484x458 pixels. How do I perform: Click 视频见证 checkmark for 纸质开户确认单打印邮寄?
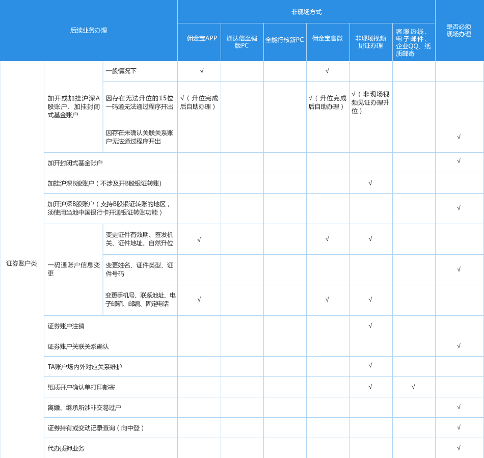coord(370,386)
